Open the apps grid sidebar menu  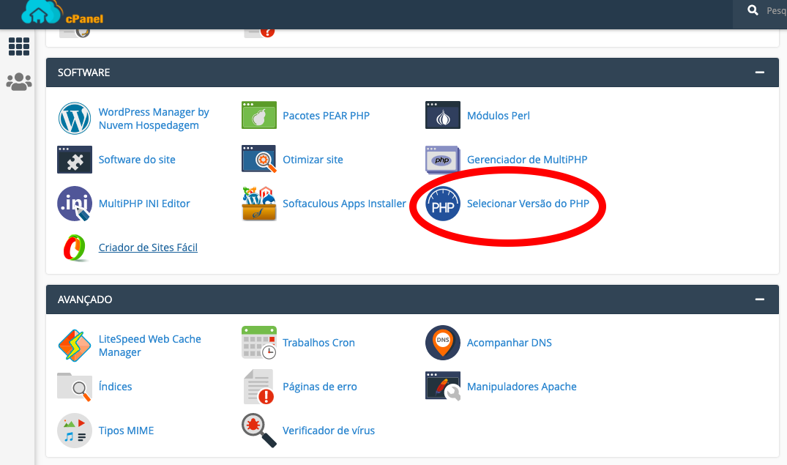pyautogui.click(x=18, y=47)
